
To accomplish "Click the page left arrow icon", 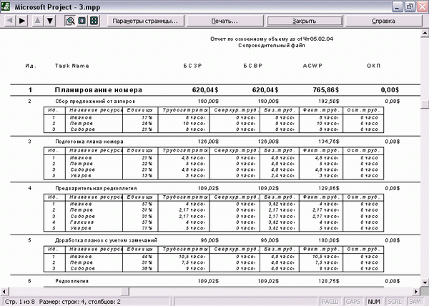I will [9, 21].
